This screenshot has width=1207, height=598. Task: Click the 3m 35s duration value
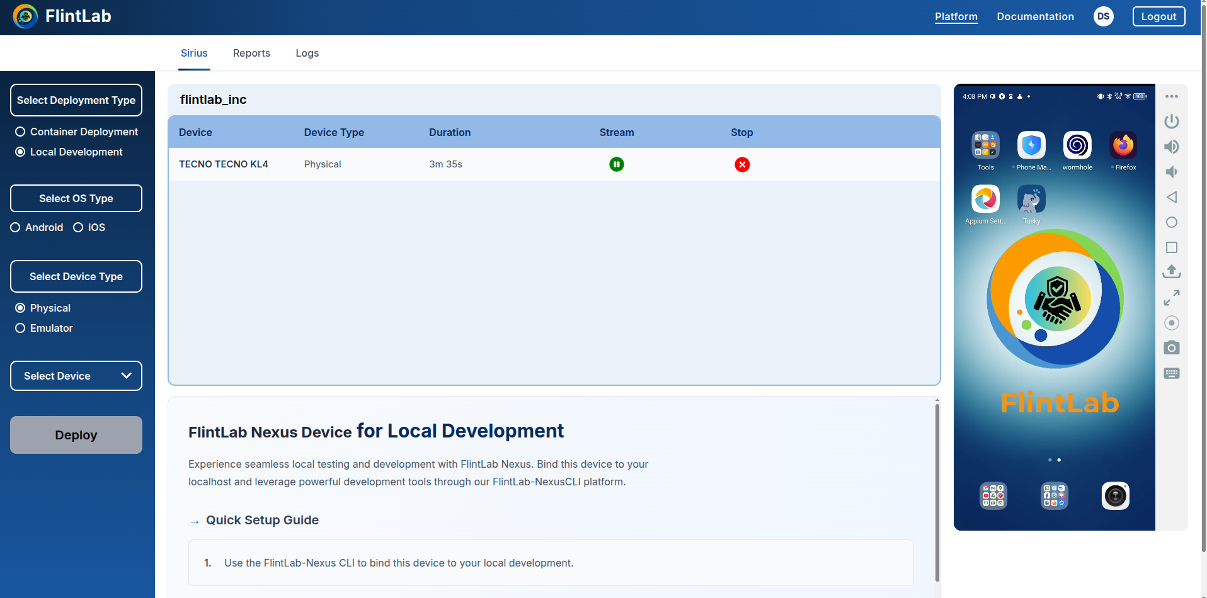[x=445, y=164]
